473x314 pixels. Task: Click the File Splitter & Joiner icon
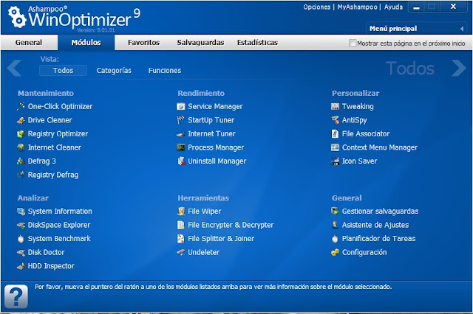(180, 239)
